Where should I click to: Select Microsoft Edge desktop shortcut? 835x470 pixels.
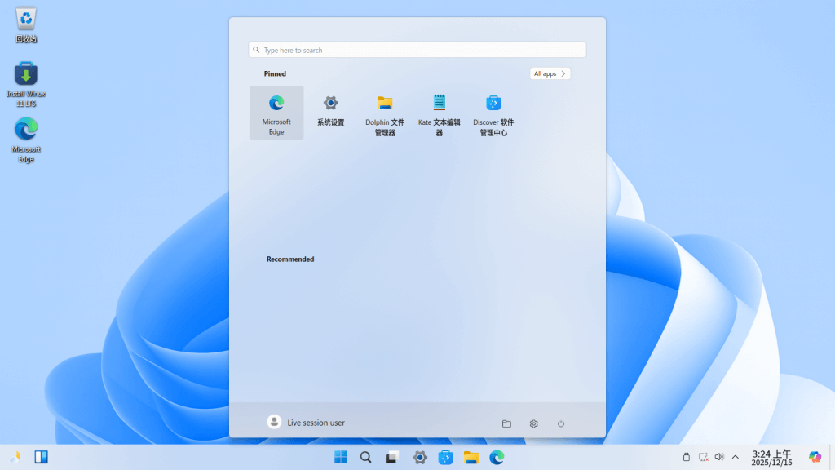(x=25, y=140)
